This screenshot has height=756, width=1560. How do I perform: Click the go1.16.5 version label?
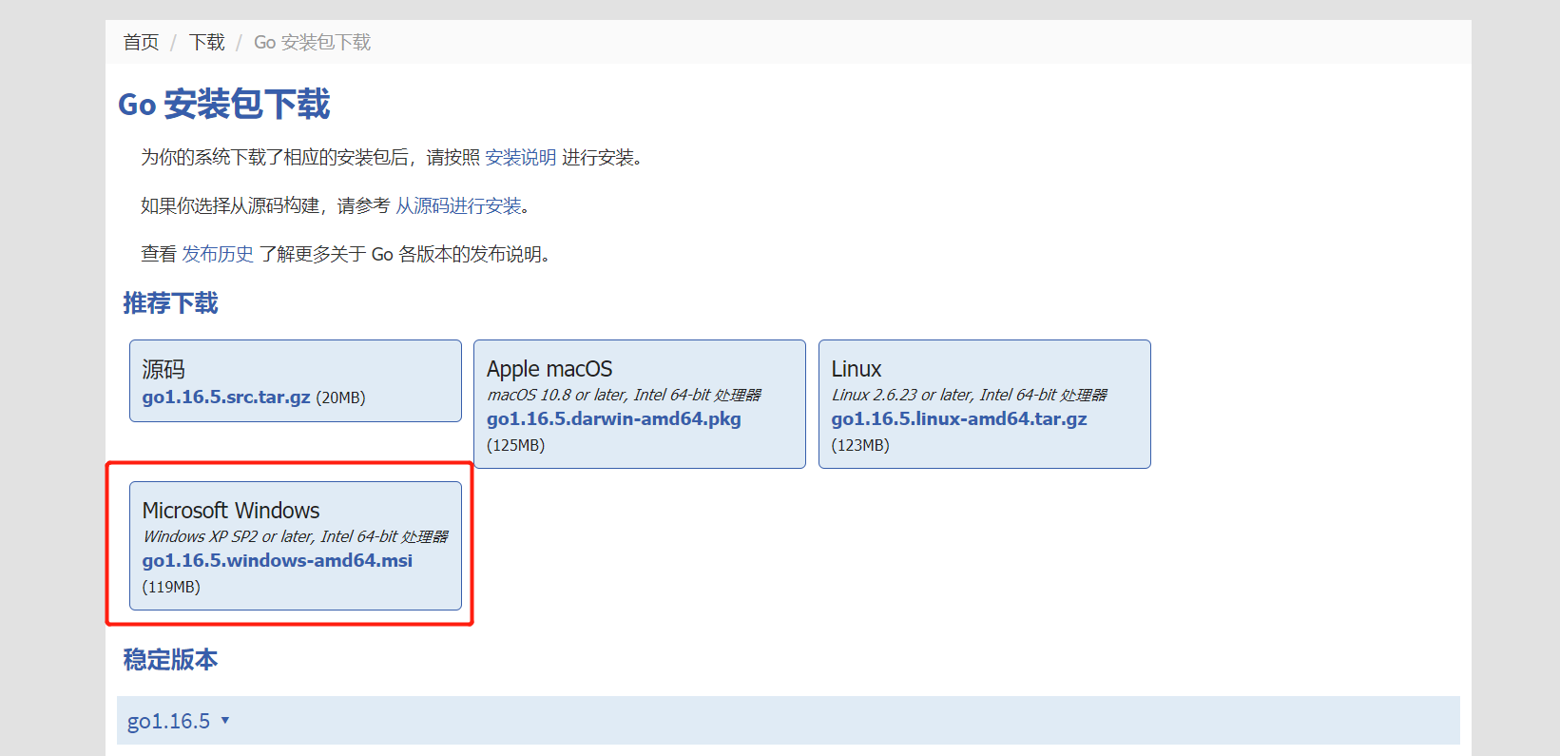[168, 721]
